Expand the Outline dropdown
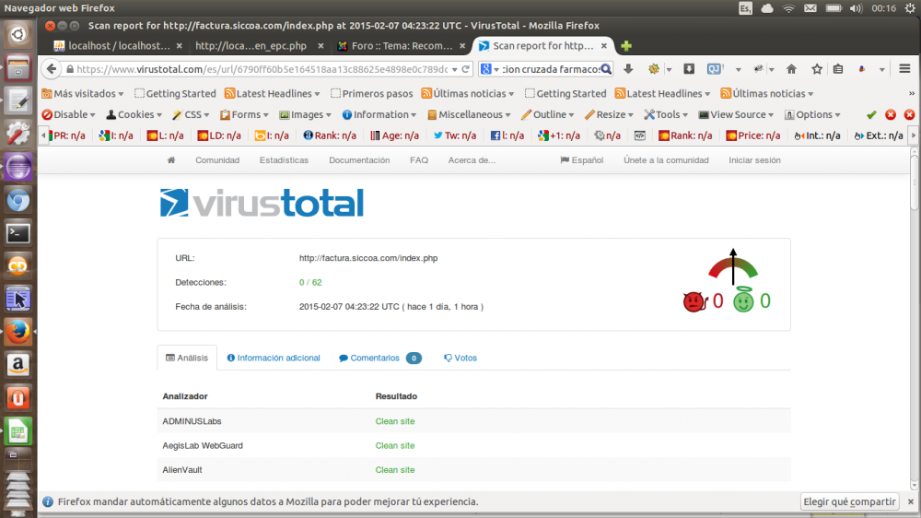Image resolution: width=921 pixels, height=518 pixels. tap(547, 114)
